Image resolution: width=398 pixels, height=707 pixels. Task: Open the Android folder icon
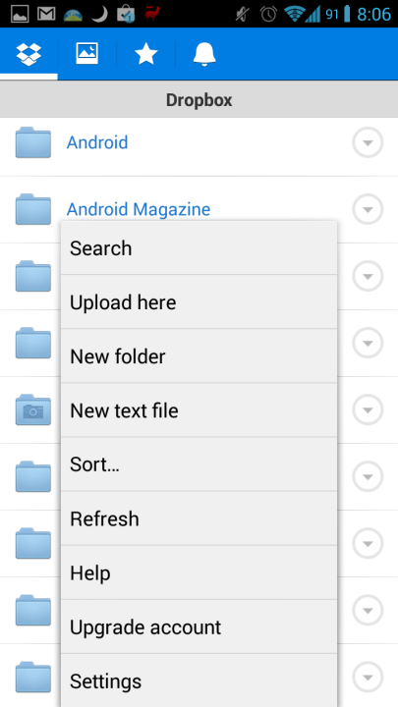33,142
